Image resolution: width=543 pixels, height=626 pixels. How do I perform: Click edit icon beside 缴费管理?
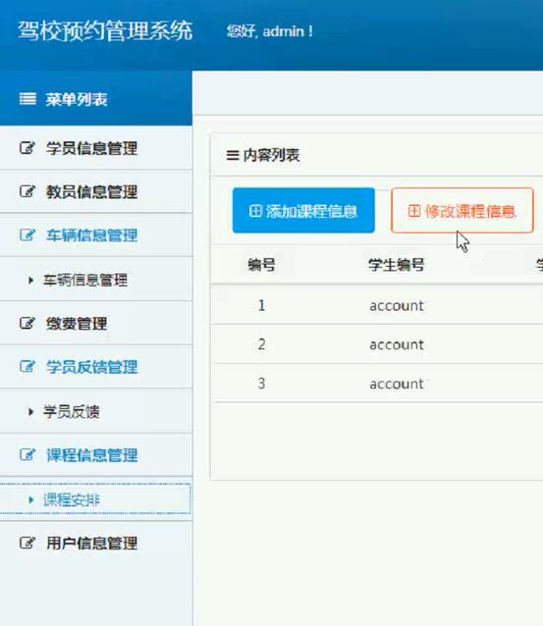27,323
